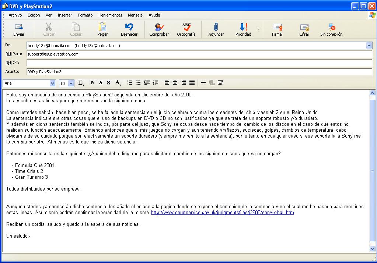
Task: Click the Cortar scissors icon
Action: point(49,26)
